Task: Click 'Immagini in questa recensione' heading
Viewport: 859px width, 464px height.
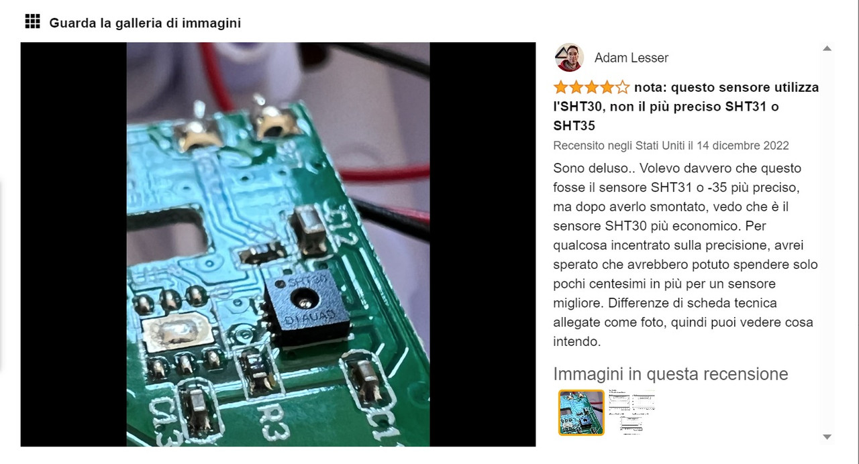Action: point(670,373)
